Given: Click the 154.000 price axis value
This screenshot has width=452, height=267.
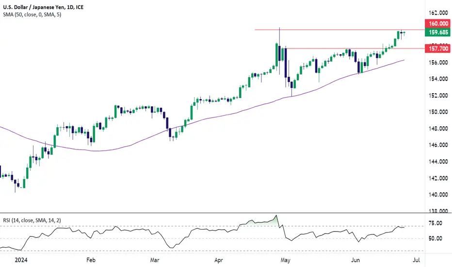Looking at the screenshot, I should [438, 79].
